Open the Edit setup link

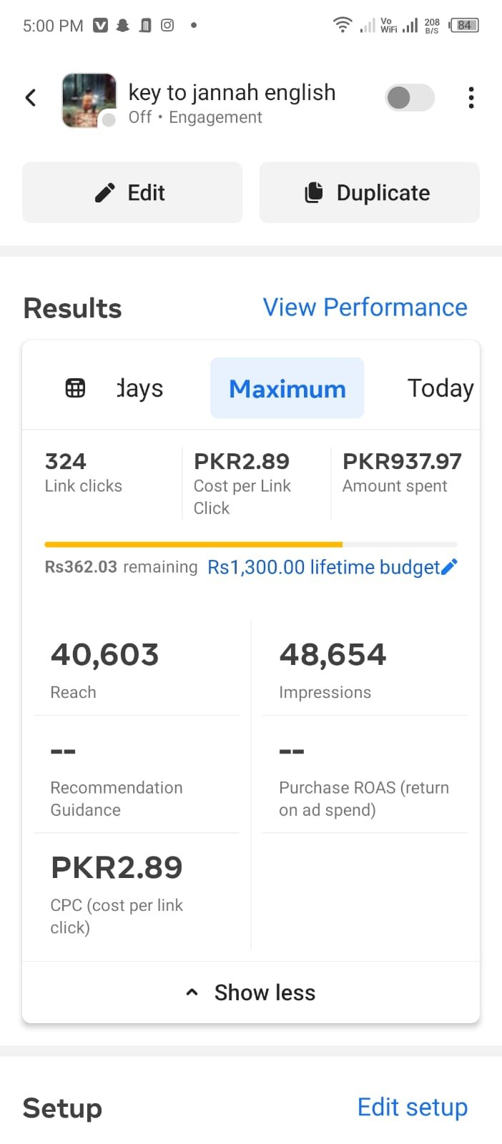(412, 1107)
